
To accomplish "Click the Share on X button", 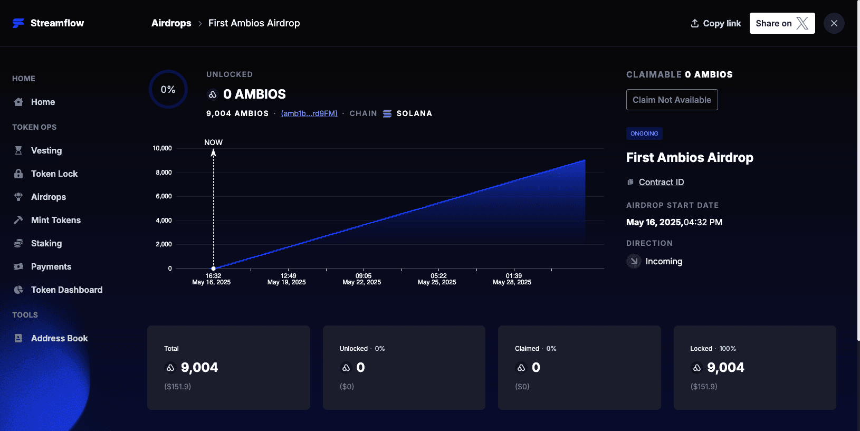I will click(782, 23).
